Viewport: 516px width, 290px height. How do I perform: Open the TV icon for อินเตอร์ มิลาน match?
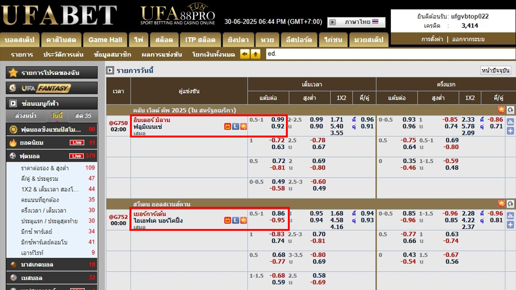(228, 126)
